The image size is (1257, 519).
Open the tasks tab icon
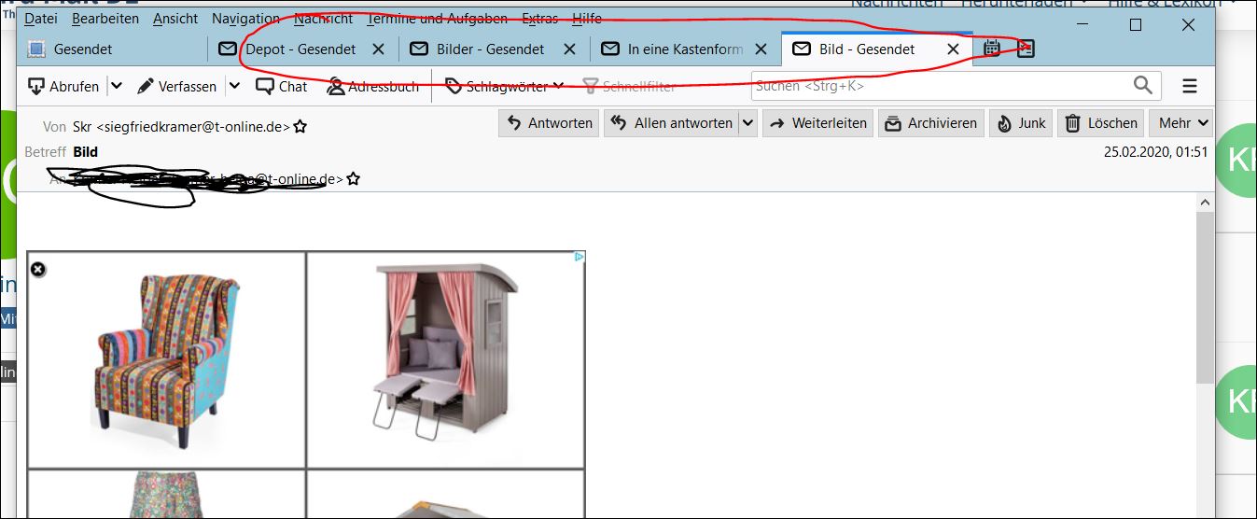tap(1026, 49)
